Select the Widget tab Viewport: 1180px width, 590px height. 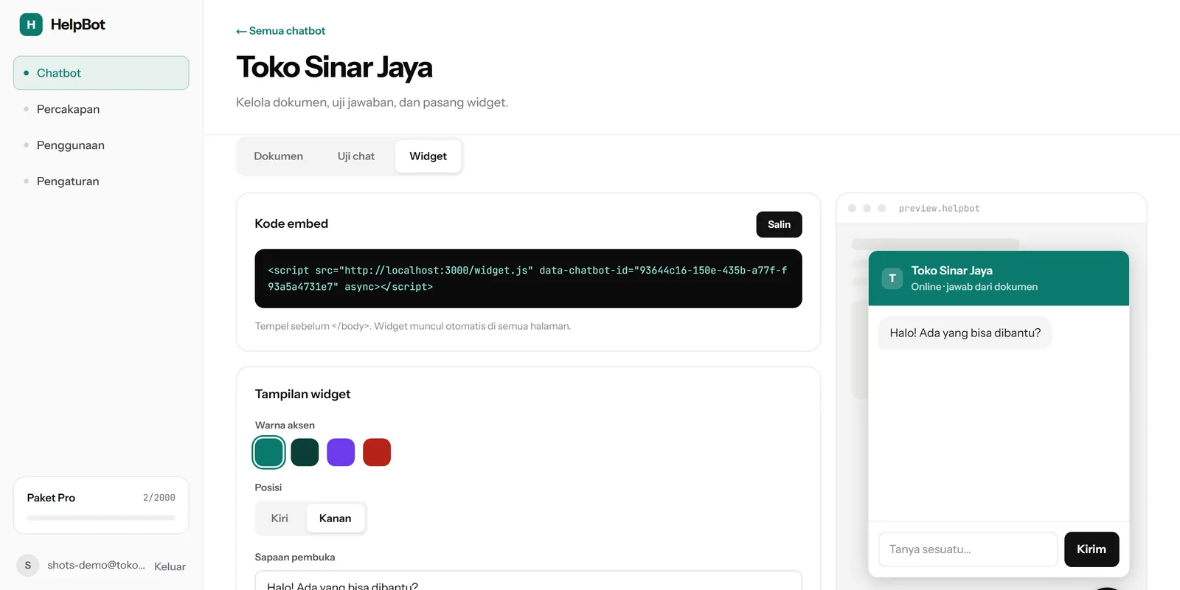pos(428,156)
